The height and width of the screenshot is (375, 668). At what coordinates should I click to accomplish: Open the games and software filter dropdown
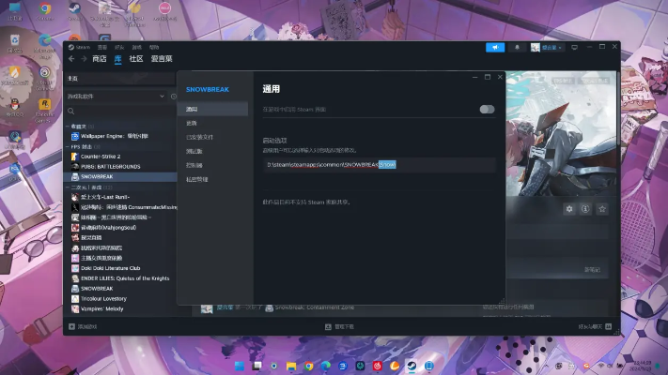tap(116, 97)
